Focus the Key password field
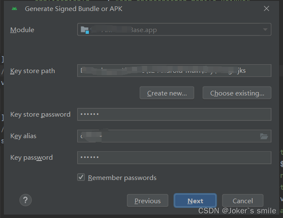The width and height of the screenshot is (283, 218). click(174, 158)
